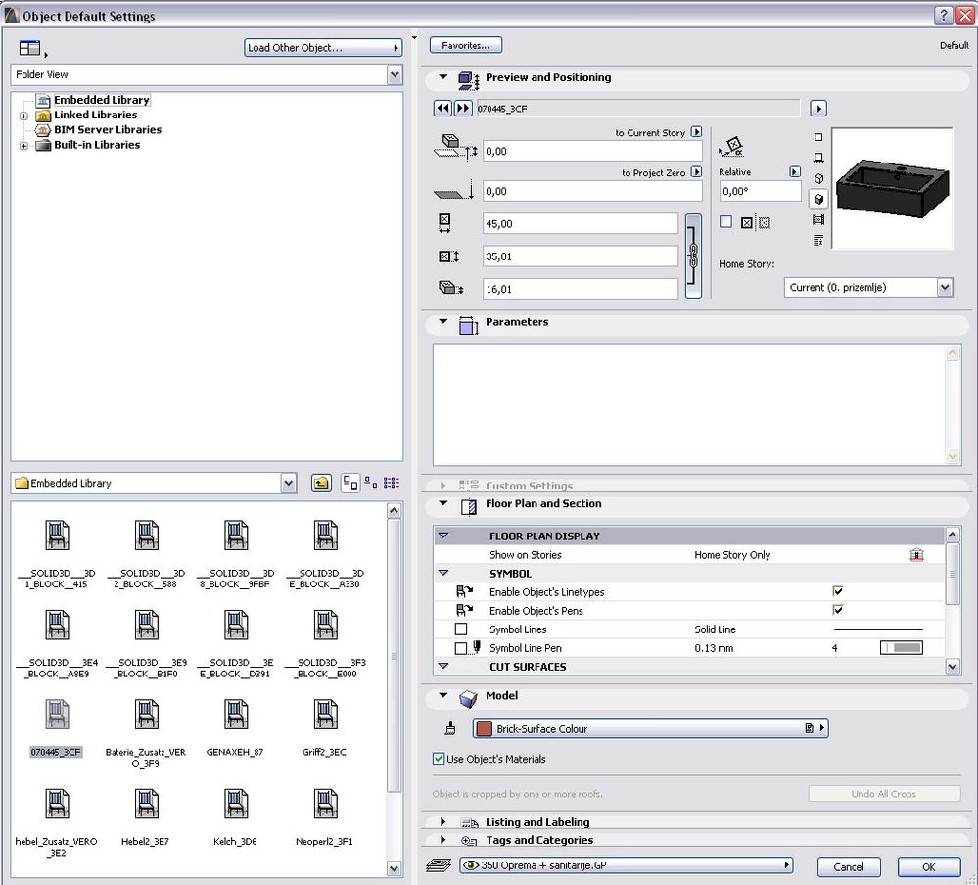Click the OK button
This screenshot has width=978, height=885.
coord(928,866)
